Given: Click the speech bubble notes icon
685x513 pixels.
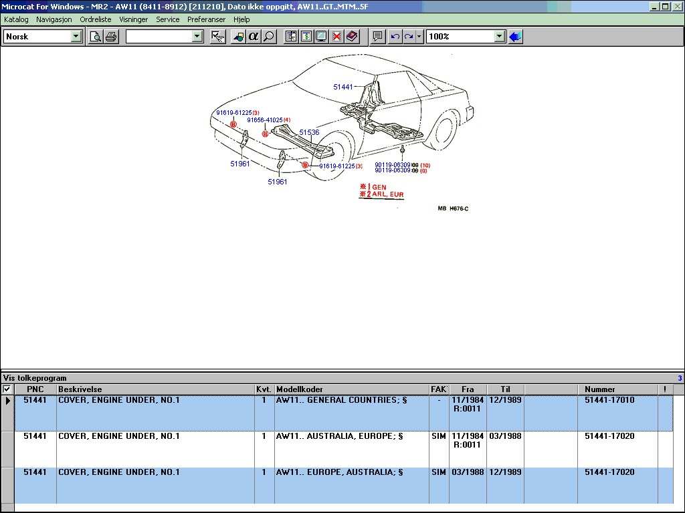Looking at the screenshot, I should (378, 37).
